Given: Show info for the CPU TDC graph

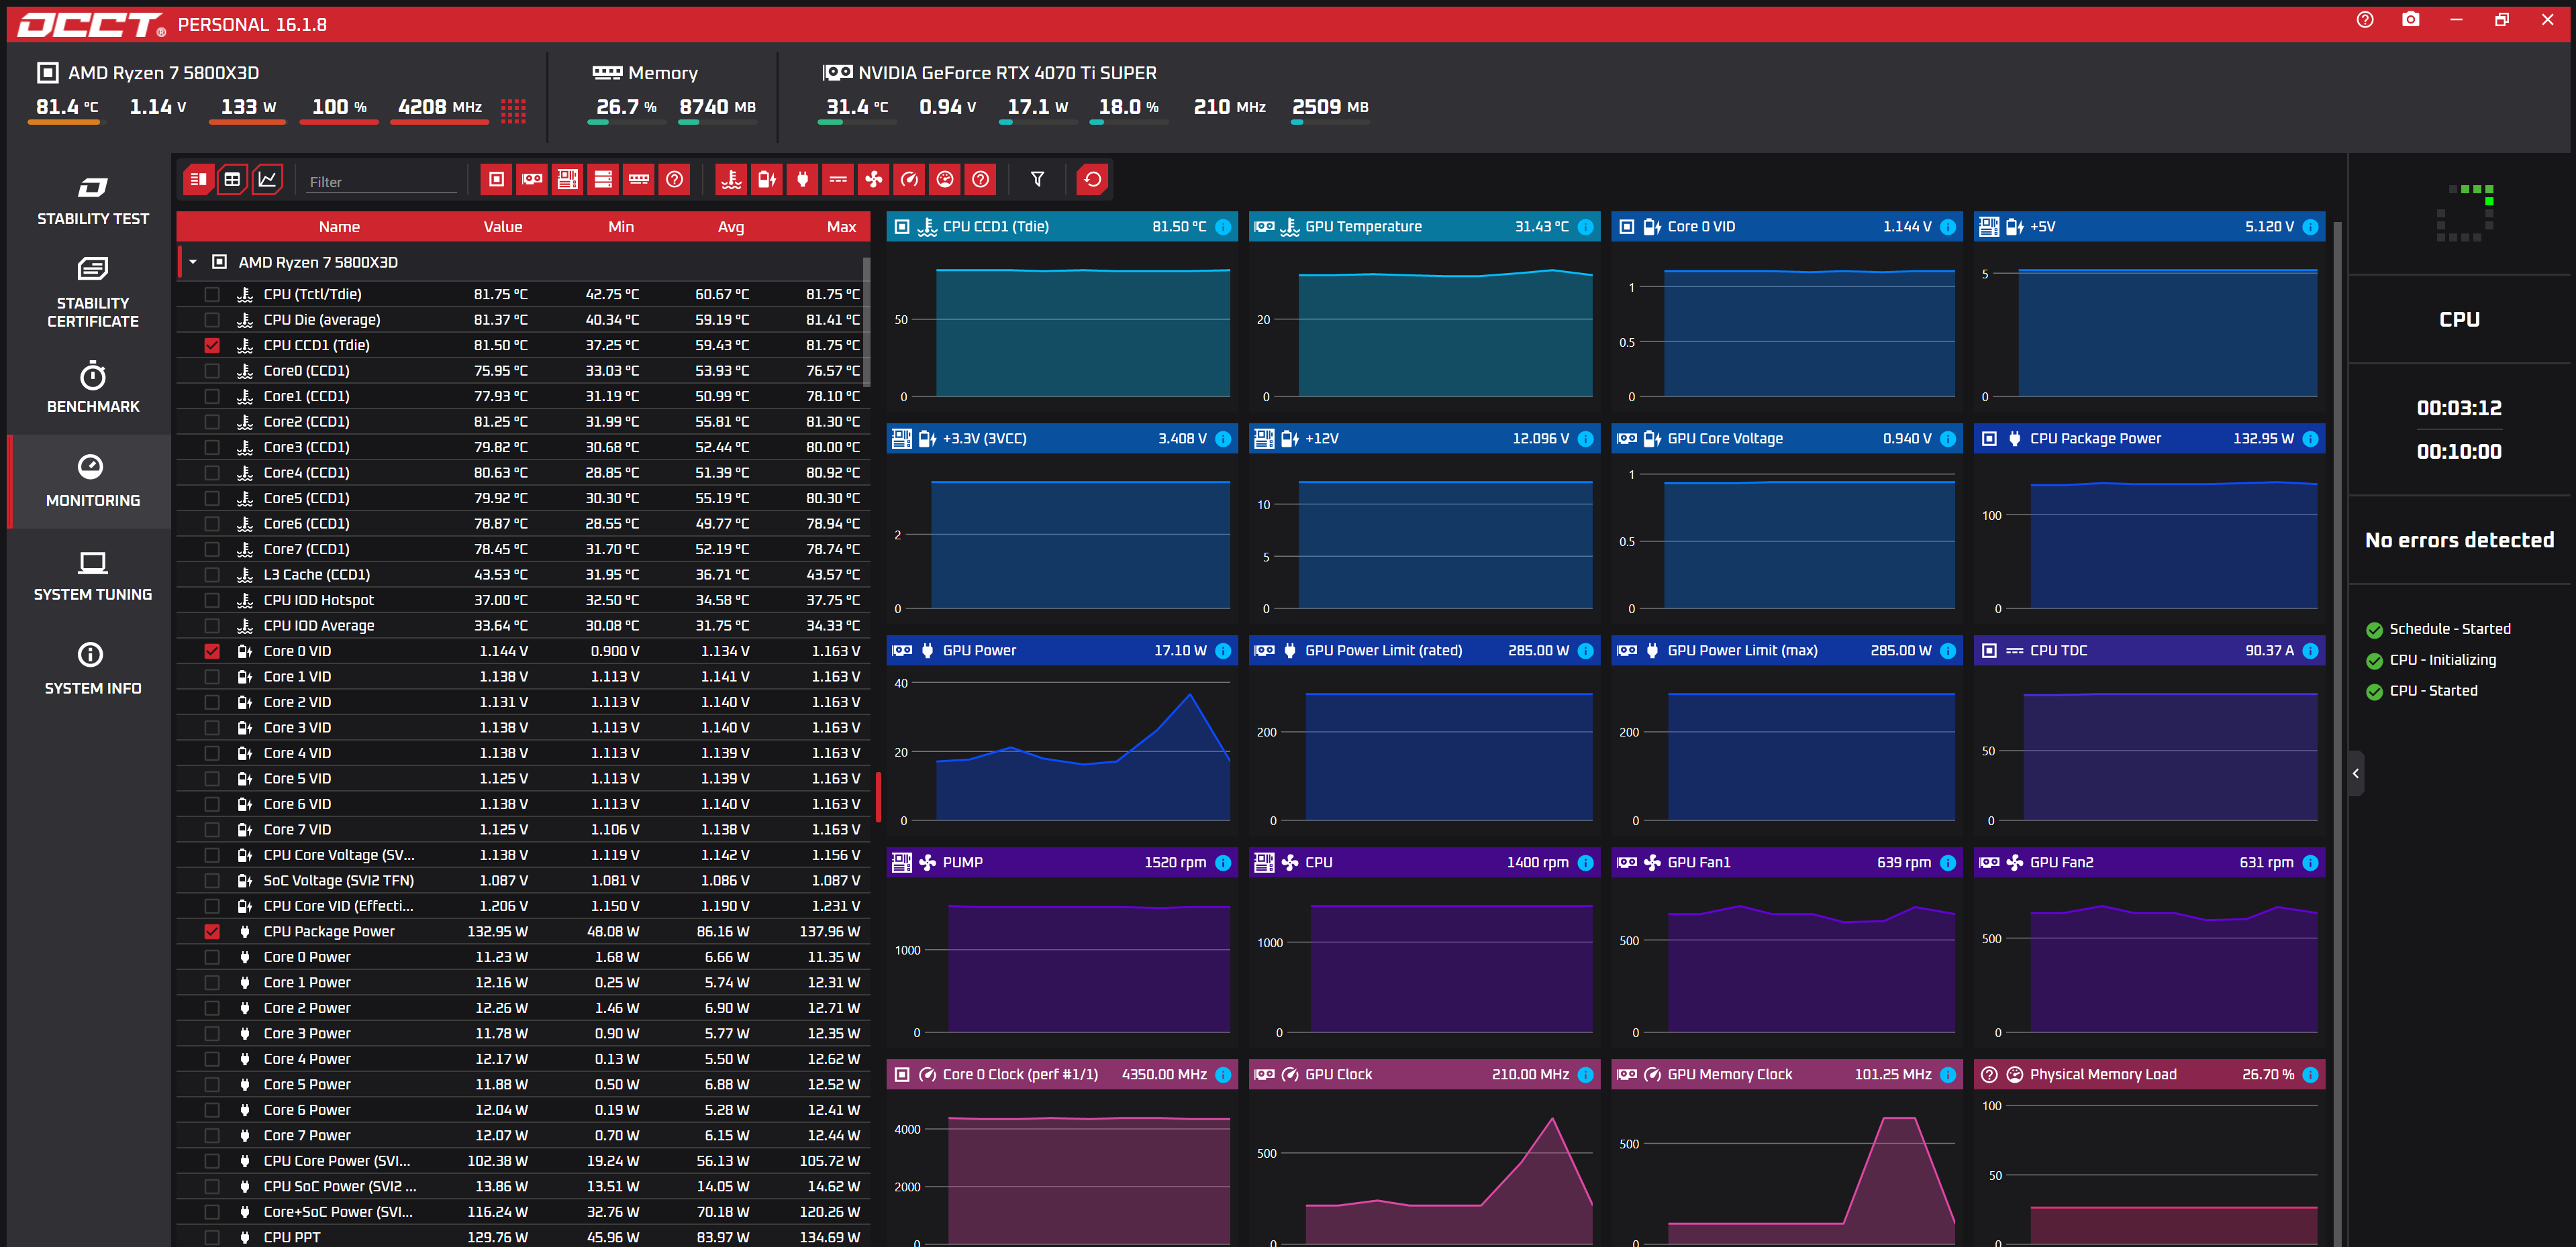Looking at the screenshot, I should click(2310, 651).
